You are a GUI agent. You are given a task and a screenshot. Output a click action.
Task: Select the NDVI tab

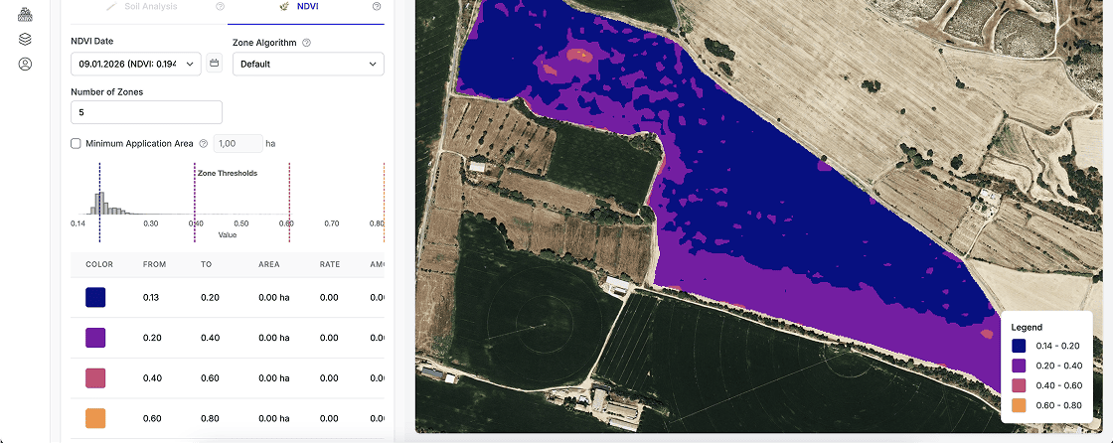pos(306,7)
